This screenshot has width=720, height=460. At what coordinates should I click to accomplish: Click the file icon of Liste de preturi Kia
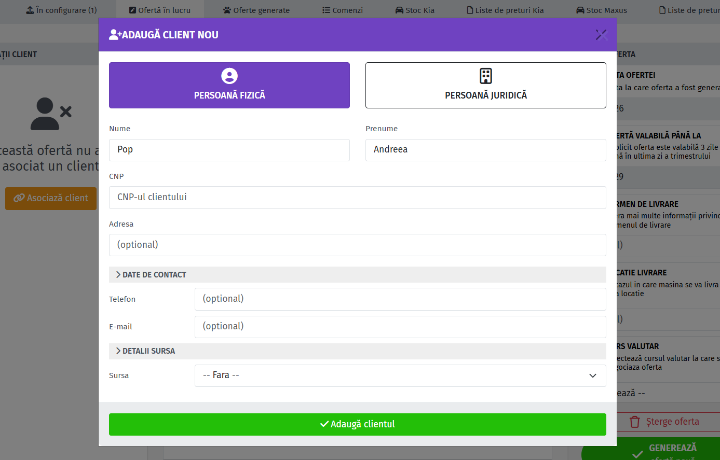[470, 10]
